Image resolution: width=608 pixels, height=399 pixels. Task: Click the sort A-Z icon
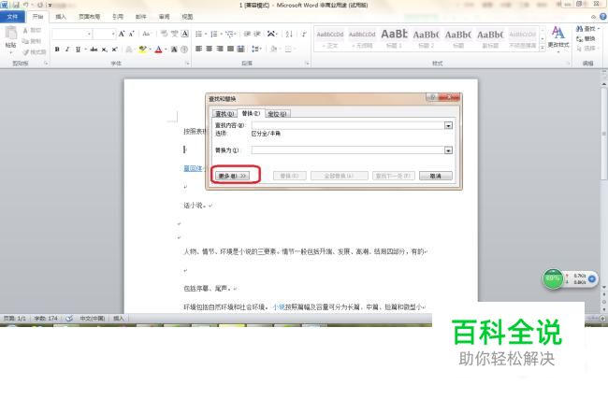click(x=289, y=34)
